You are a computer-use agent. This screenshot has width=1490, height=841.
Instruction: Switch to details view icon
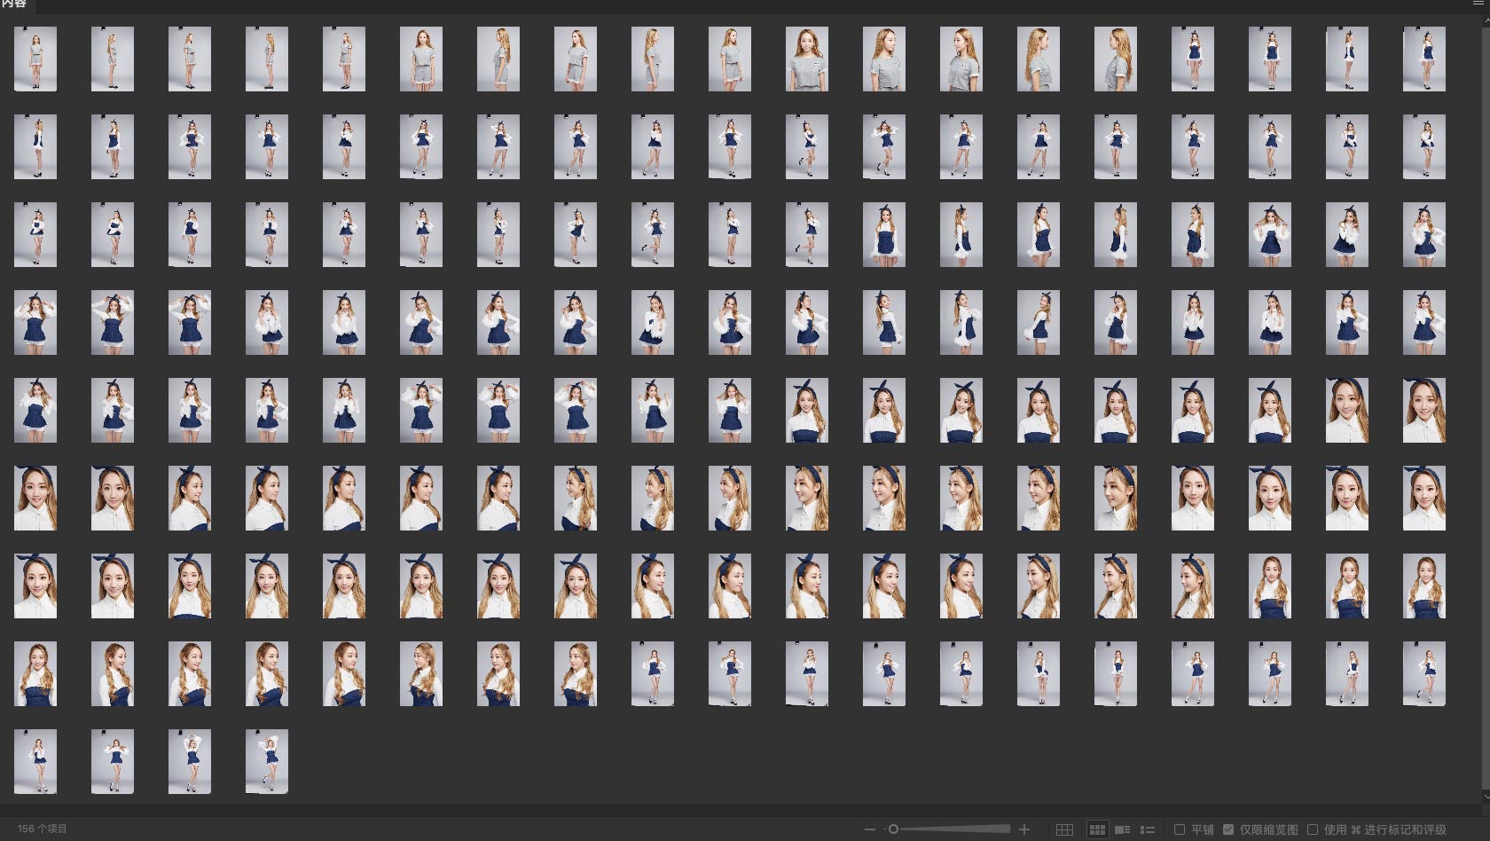click(1122, 829)
